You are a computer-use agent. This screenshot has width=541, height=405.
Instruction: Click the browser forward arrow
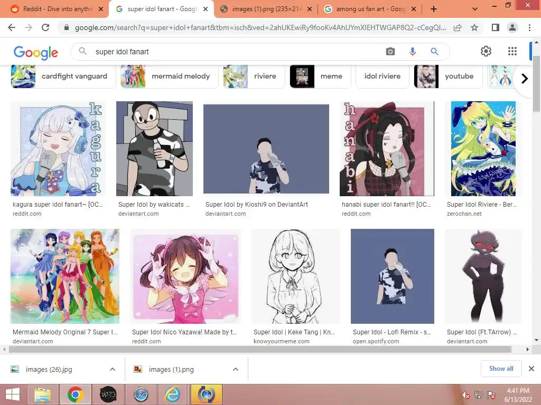click(x=29, y=27)
